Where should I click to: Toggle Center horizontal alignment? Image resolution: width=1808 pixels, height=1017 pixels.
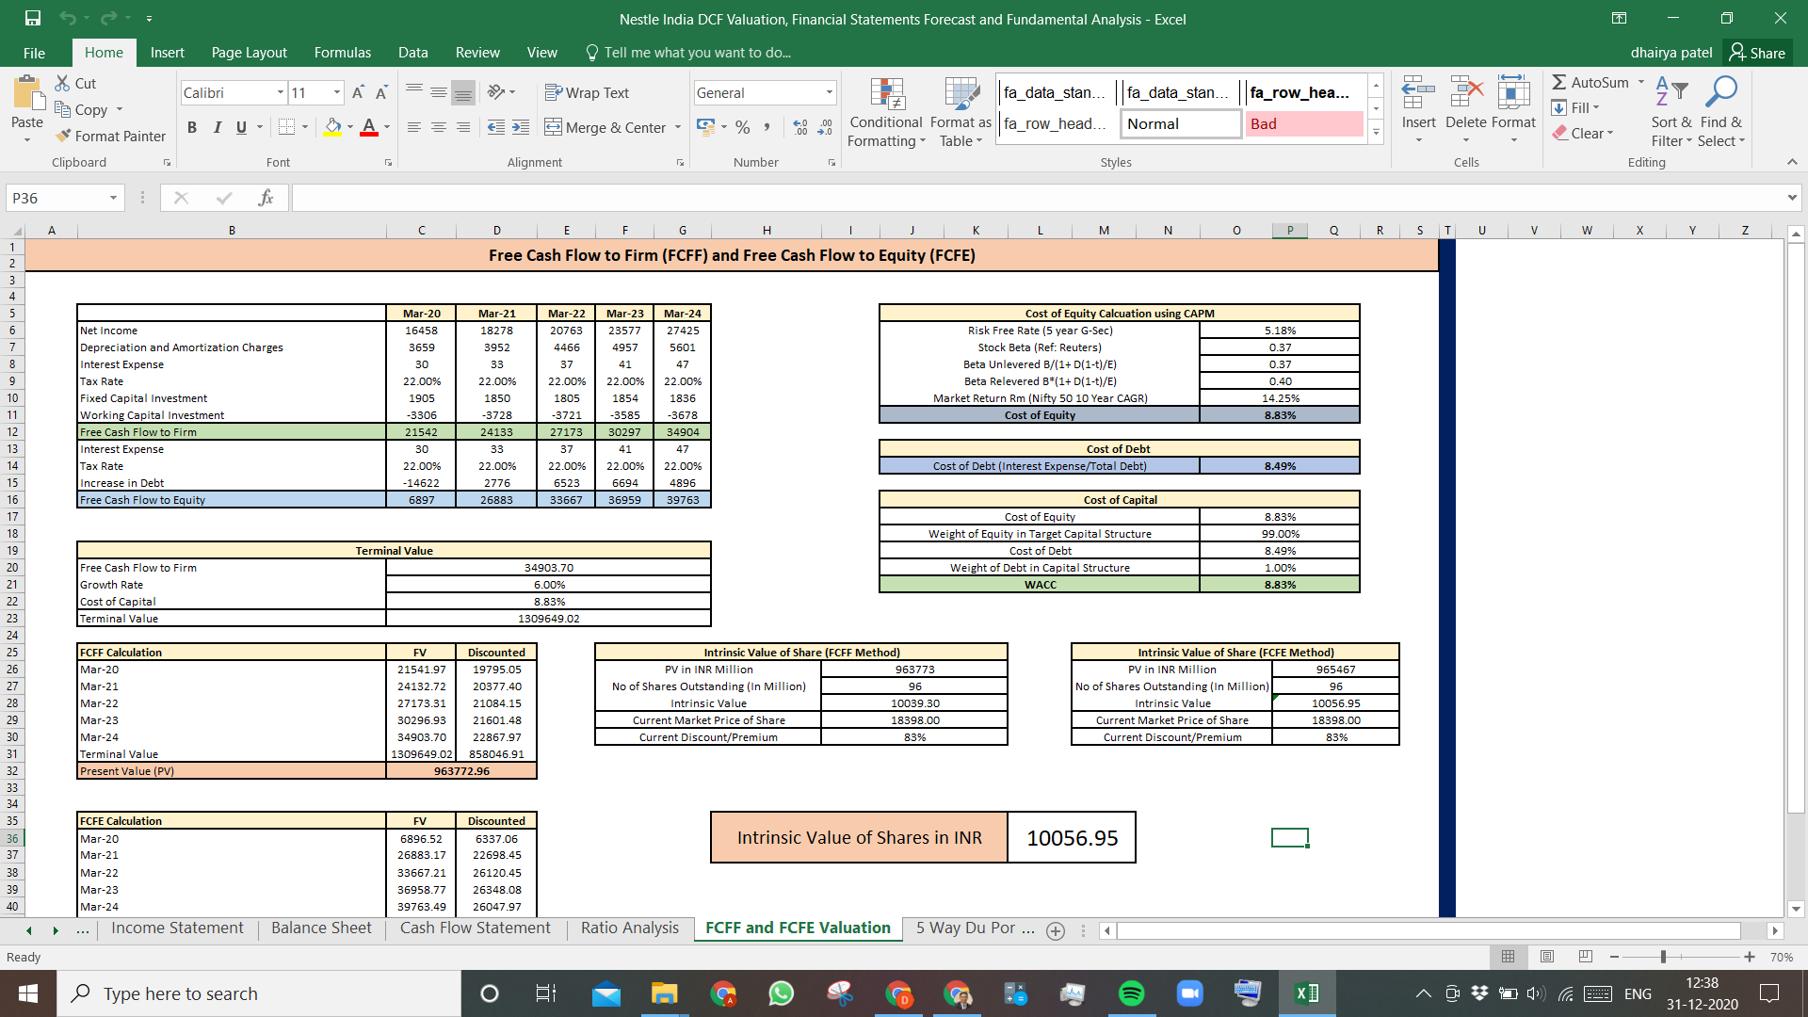[439, 126]
